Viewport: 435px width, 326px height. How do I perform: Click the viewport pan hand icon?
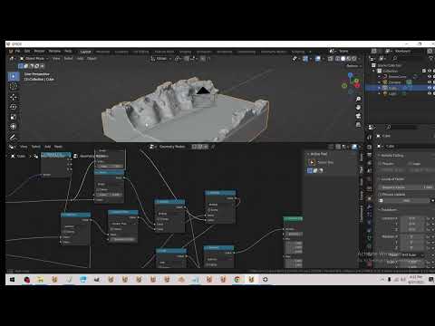click(x=358, y=108)
